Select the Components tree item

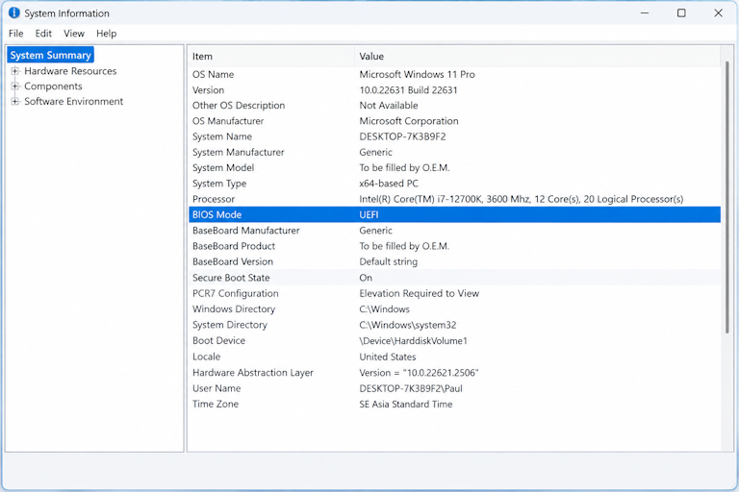(x=53, y=86)
